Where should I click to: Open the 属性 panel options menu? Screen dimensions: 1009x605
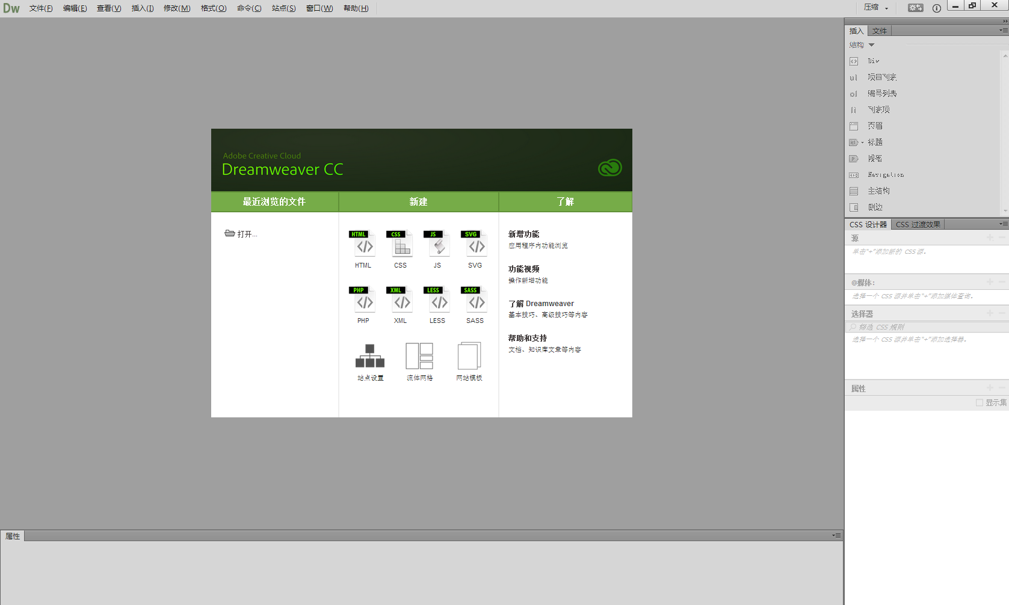coord(836,535)
